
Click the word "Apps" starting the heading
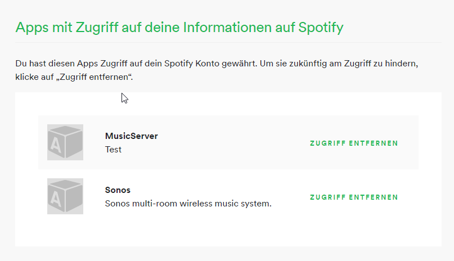[32, 27]
